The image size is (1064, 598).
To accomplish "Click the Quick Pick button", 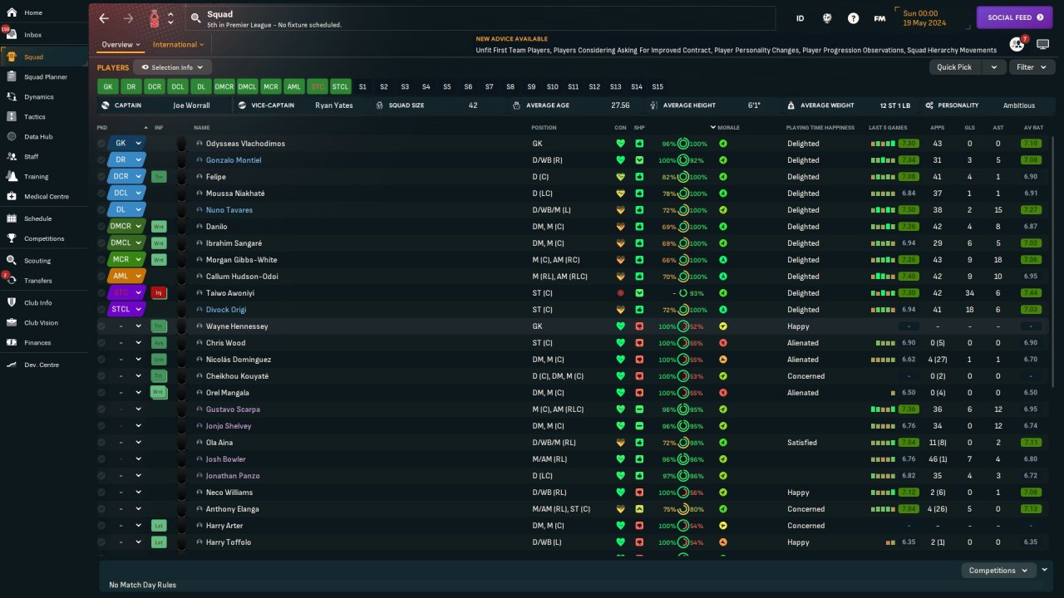I will pos(954,67).
